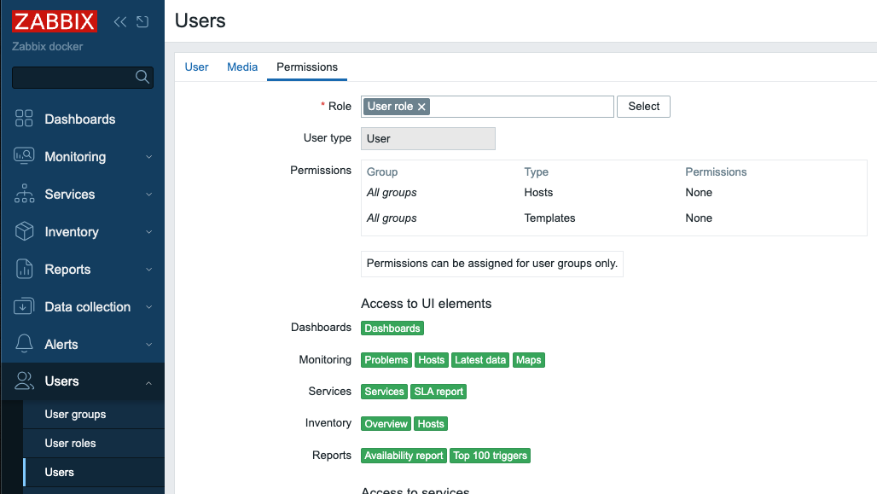This screenshot has height=494, width=877.
Task: Click the sidebar pin icon near the logo
Action: 141,21
